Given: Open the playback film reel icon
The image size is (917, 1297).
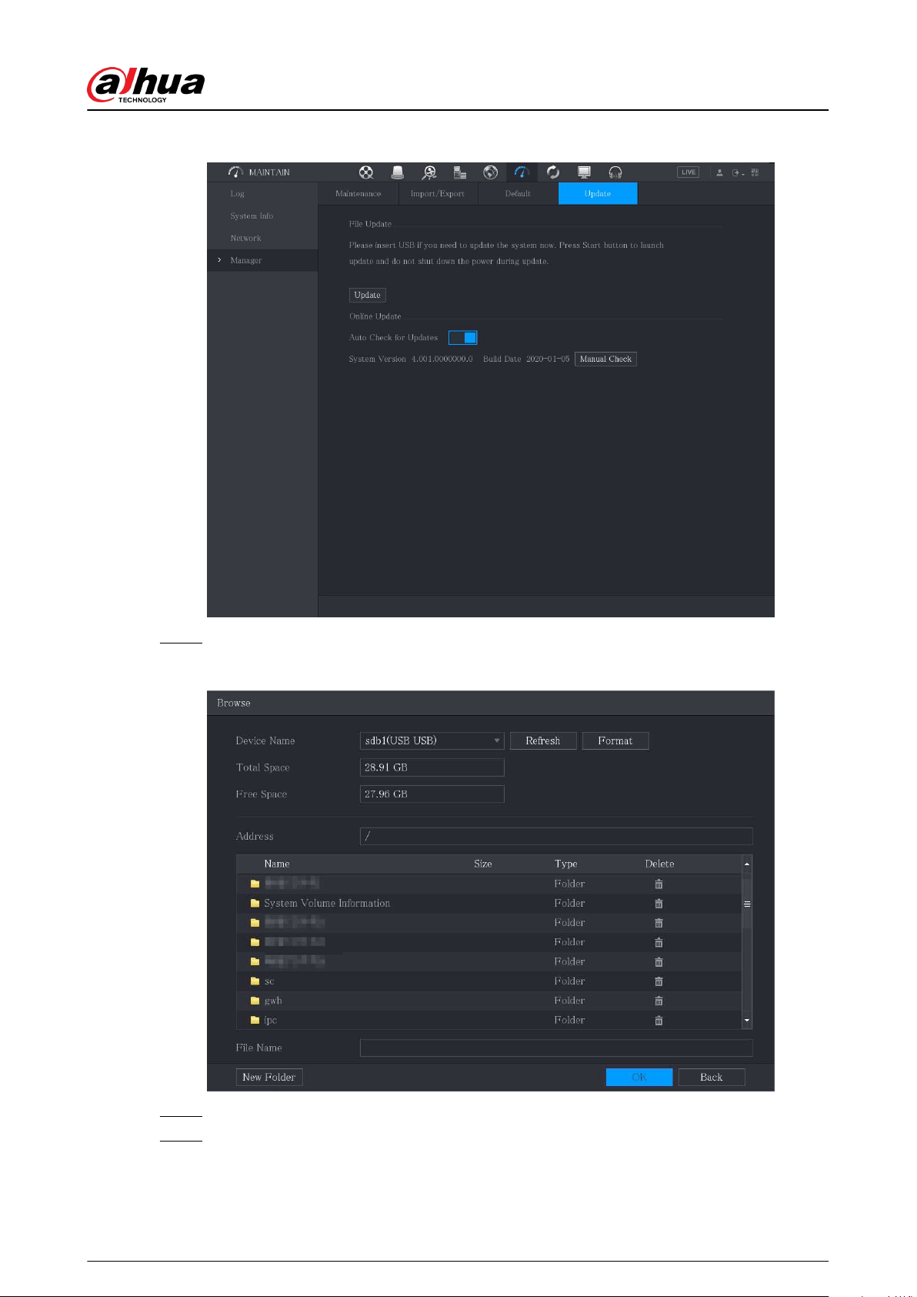Looking at the screenshot, I should [366, 172].
